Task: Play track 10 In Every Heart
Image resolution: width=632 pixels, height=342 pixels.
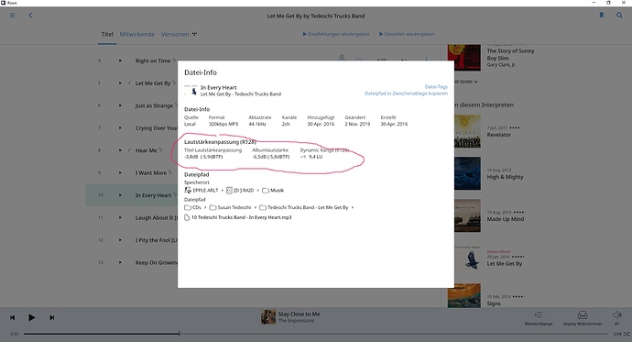Action: pyautogui.click(x=120, y=195)
